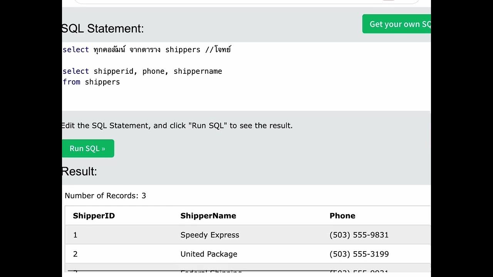
Task: Click the Get your own SQL button
Action: (x=397, y=24)
